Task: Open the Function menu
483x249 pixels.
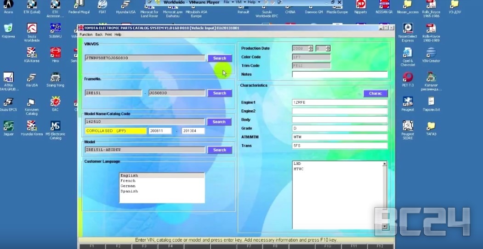Action: 86,34
